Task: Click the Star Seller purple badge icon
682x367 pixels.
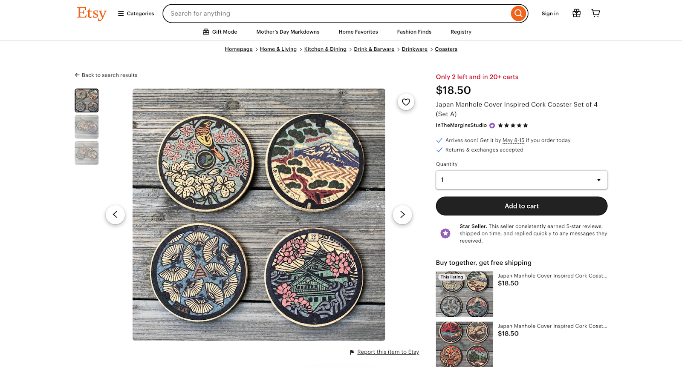Action: [x=445, y=233]
